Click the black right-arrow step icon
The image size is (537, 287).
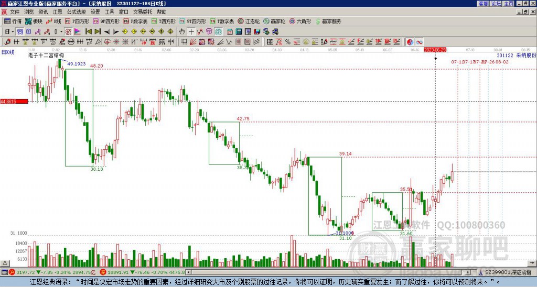click(x=116, y=32)
